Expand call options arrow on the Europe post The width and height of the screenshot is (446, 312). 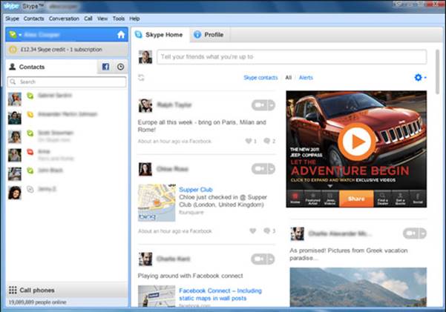click(x=272, y=105)
